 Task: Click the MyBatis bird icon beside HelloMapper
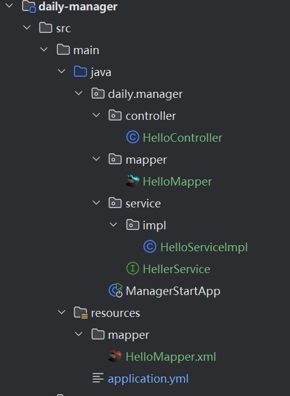pos(133,181)
